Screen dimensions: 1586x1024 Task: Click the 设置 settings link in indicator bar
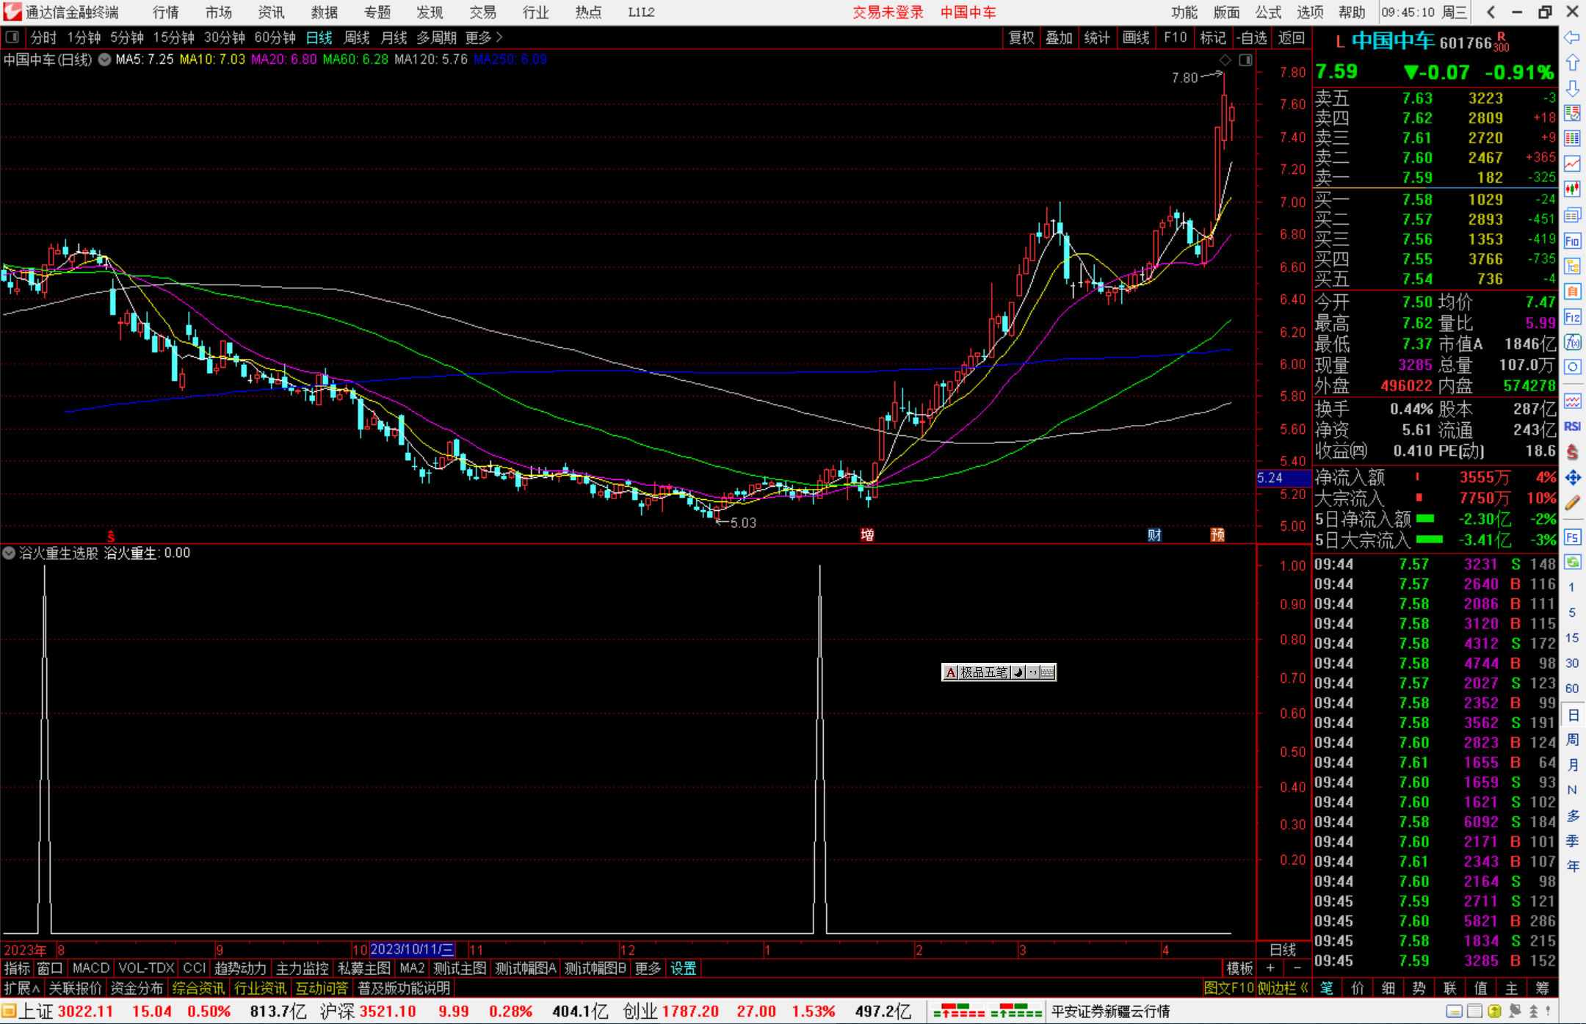click(683, 968)
